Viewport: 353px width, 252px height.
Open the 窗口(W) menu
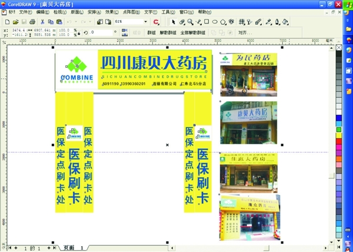[187, 12]
